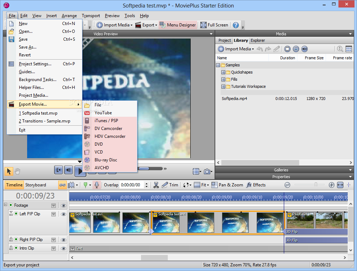Open Full Screen preview
Viewport: 357px width, 271px height.
[x=214, y=25]
